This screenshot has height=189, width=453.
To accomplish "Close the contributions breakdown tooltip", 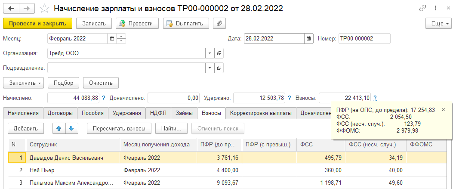I will point(444,110).
